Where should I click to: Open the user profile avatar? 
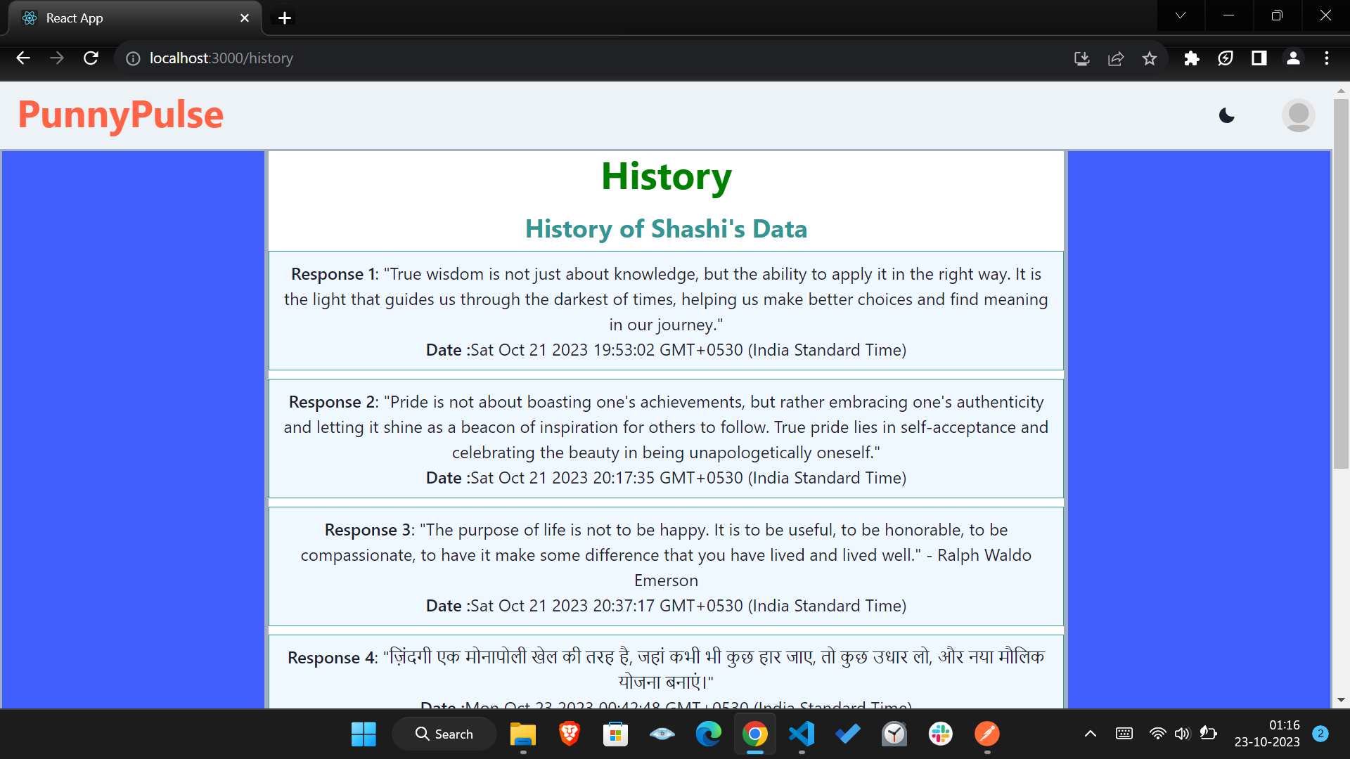click(1298, 115)
